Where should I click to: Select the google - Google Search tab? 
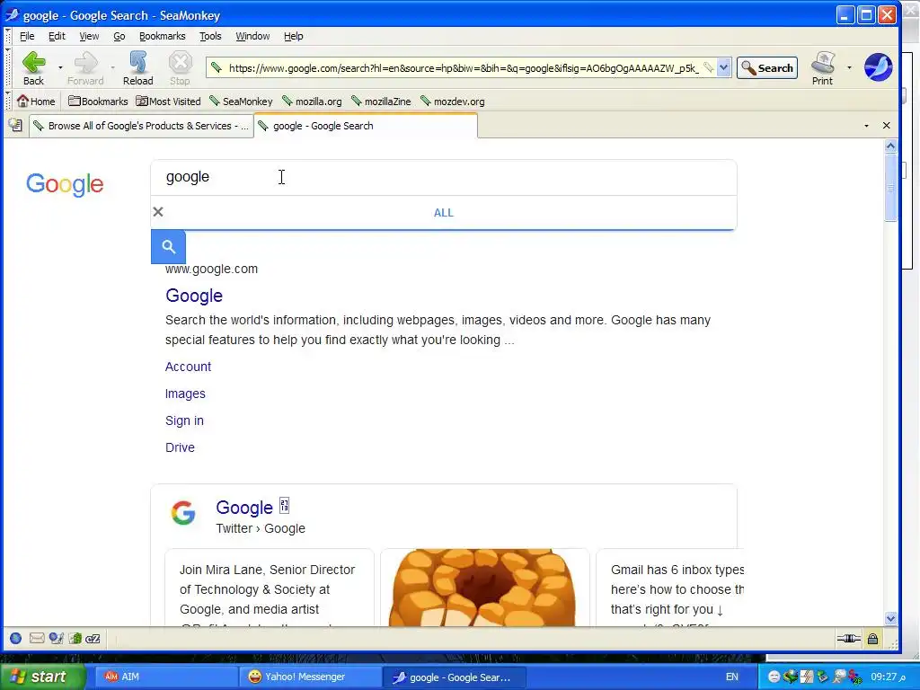(x=366, y=126)
